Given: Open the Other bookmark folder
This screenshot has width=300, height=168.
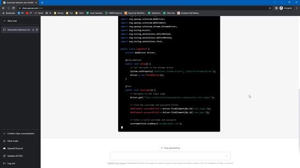Looking at the screenshot, I should click(x=80, y=13).
